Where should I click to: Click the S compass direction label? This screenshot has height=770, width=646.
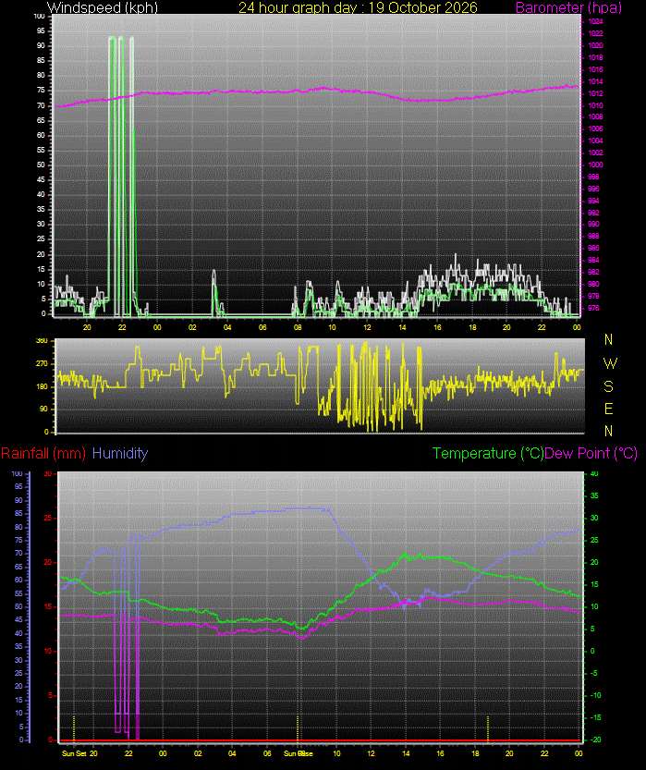tap(609, 386)
